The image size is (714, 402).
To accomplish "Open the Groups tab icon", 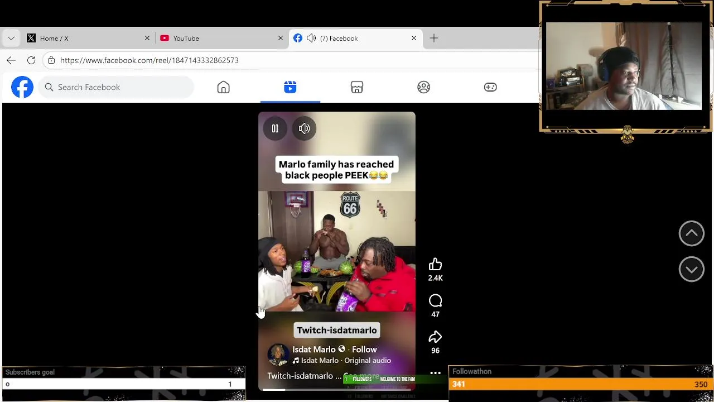I will [424, 87].
